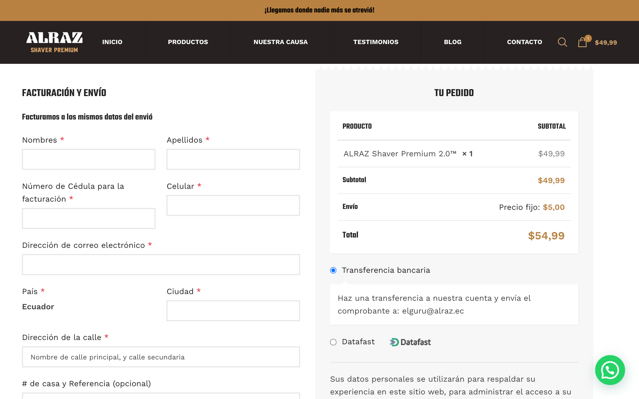Click the TU PEDIDO heading
The height and width of the screenshot is (399, 639).
(454, 93)
